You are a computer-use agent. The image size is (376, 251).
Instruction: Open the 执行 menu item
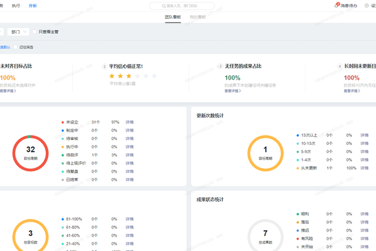click(16, 6)
